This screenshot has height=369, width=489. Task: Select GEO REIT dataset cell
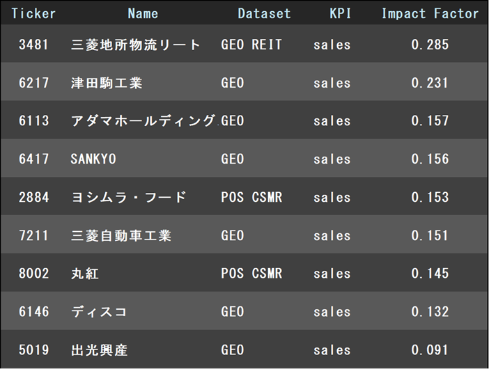coord(251,45)
